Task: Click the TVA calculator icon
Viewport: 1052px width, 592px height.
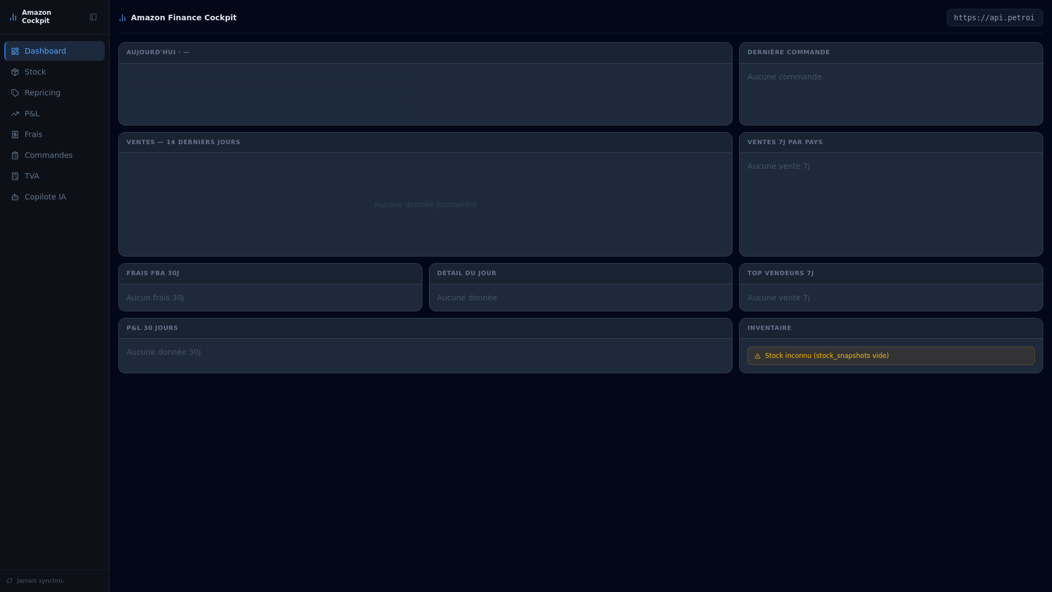Action: [15, 177]
